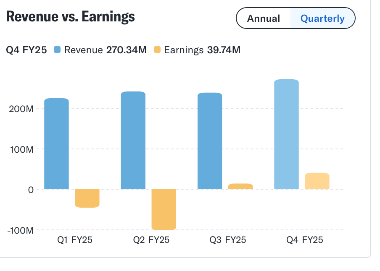The height and width of the screenshot is (271, 380).
Task: Click the Revenue 270.34M legend value
Action: coord(126,50)
